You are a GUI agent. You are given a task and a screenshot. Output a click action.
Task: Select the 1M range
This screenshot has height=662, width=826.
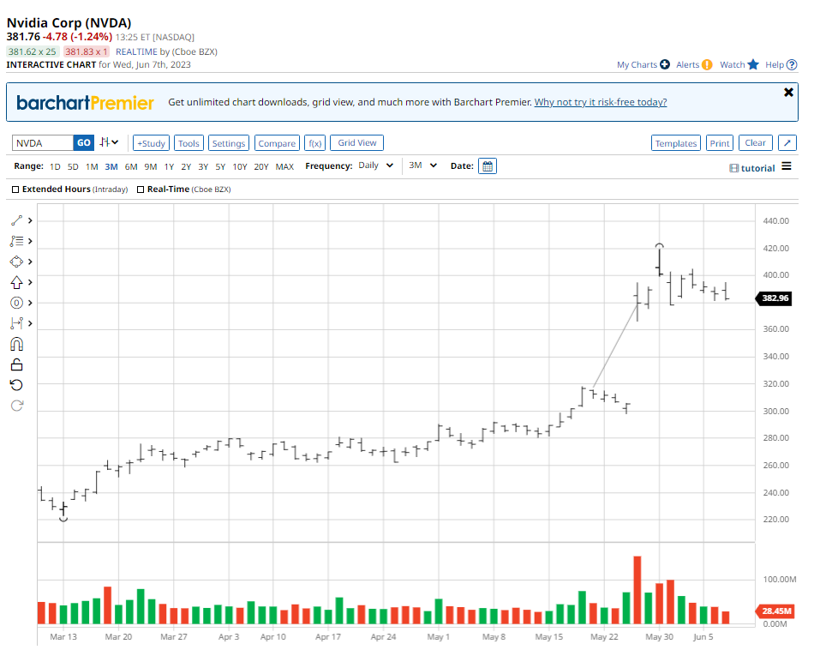(92, 166)
